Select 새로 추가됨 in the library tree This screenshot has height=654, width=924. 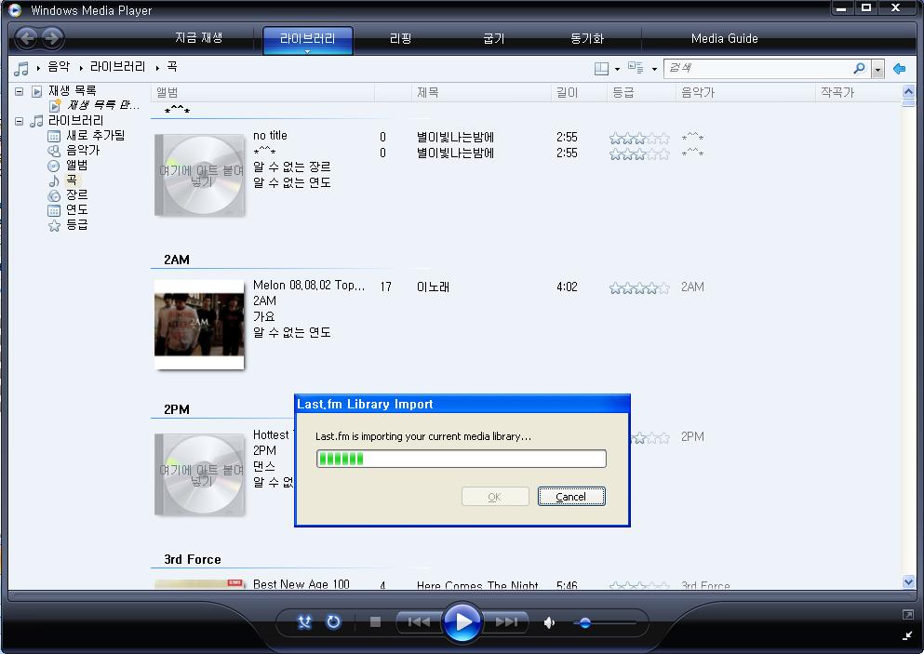[96, 136]
